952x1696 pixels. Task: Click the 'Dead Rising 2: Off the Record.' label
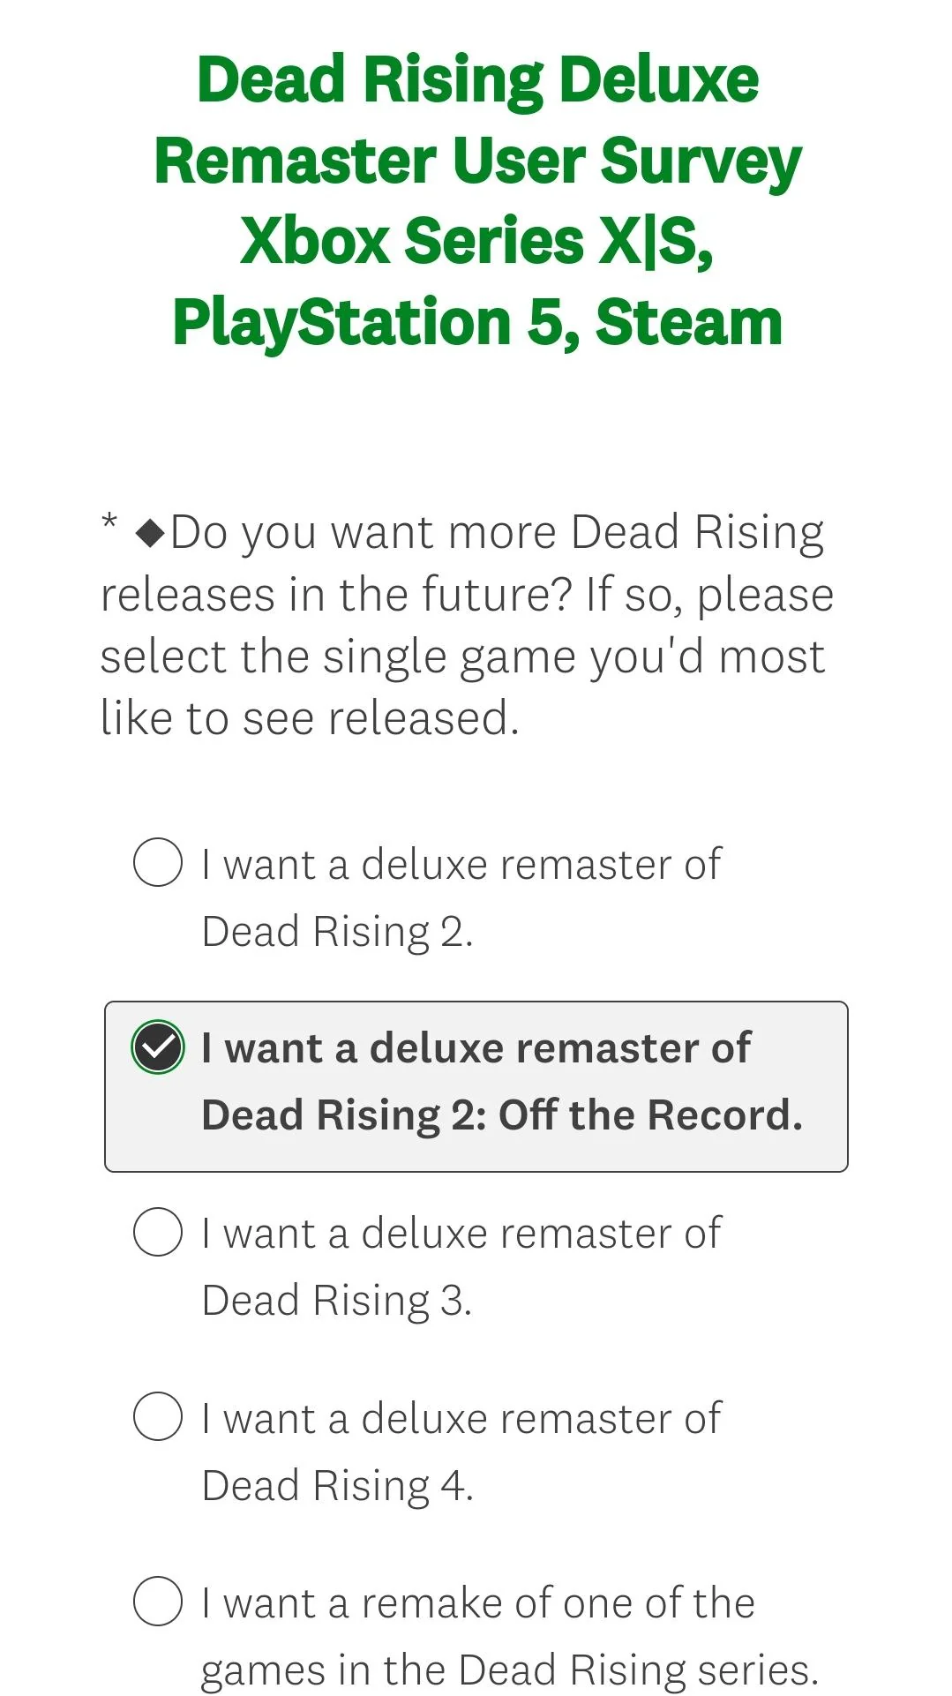coord(501,1115)
